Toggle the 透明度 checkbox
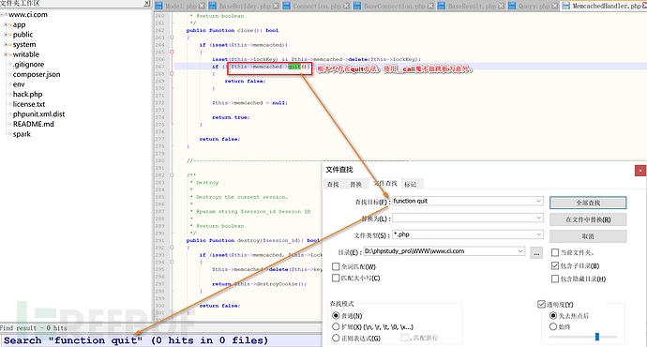The height and width of the screenshot is (347, 647). coord(541,304)
